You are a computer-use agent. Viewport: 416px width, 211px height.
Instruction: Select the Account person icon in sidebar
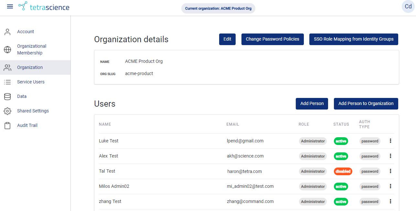pos(7,32)
